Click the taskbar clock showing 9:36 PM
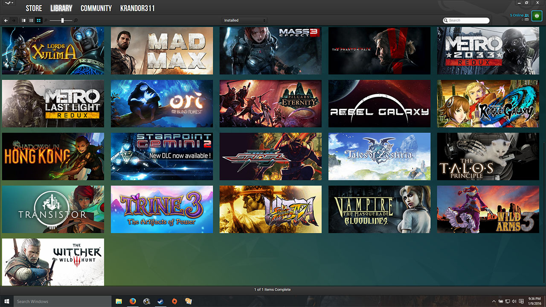Screen dimensions: 546x307 (x=534, y=301)
